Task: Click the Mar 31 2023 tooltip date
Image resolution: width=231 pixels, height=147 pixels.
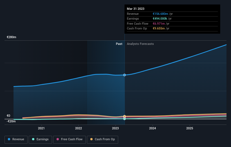Action: tap(136, 9)
